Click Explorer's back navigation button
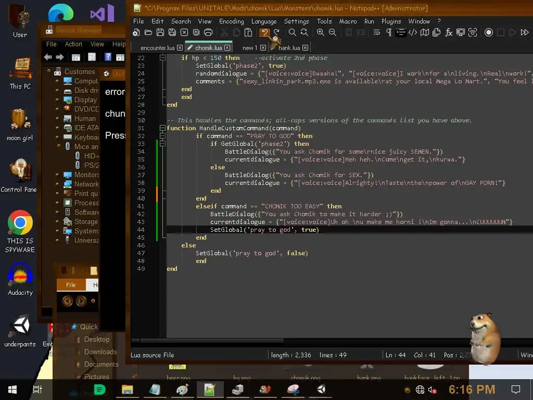533x400 pixels. tap(67, 301)
